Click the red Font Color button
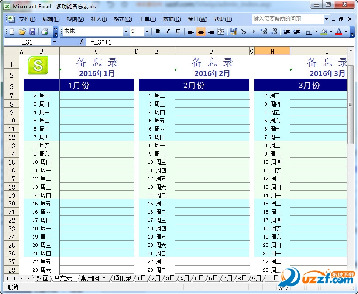This screenshot has height=294, width=358. point(339,31)
